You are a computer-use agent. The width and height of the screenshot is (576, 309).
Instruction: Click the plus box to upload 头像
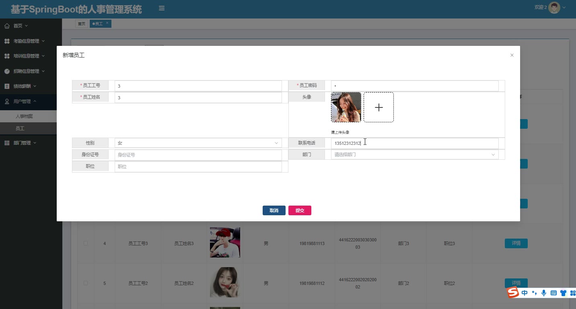(379, 107)
